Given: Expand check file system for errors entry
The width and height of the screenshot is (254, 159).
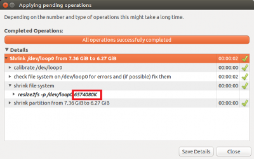Looking at the screenshot, I should (x=10, y=76).
